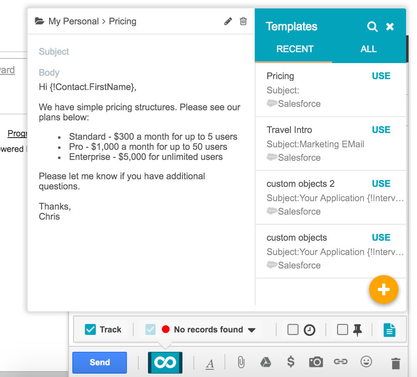
Task: Click the orange plus add template button
Action: [x=384, y=290]
